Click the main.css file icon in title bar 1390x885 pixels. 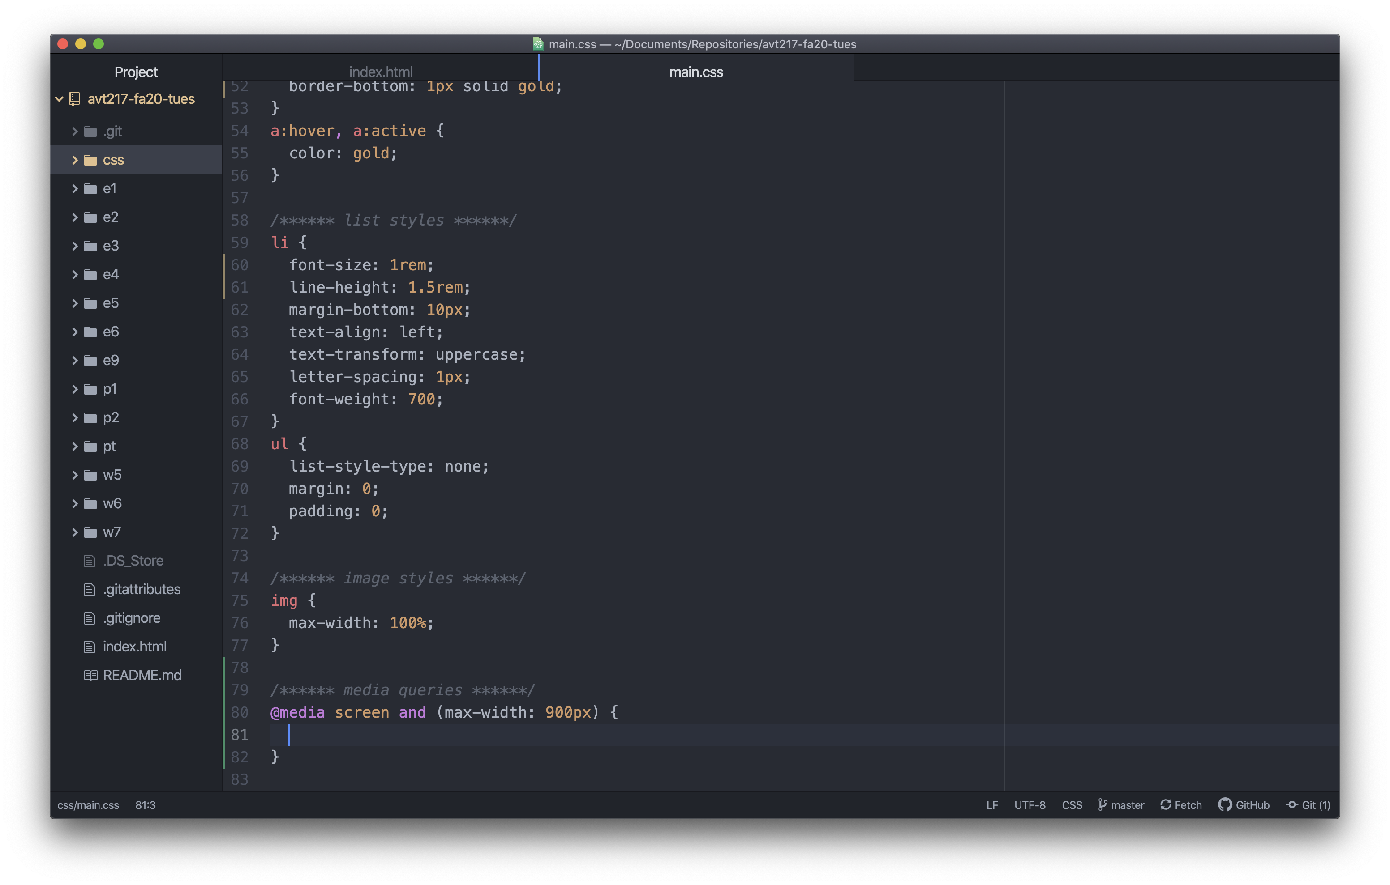[538, 44]
